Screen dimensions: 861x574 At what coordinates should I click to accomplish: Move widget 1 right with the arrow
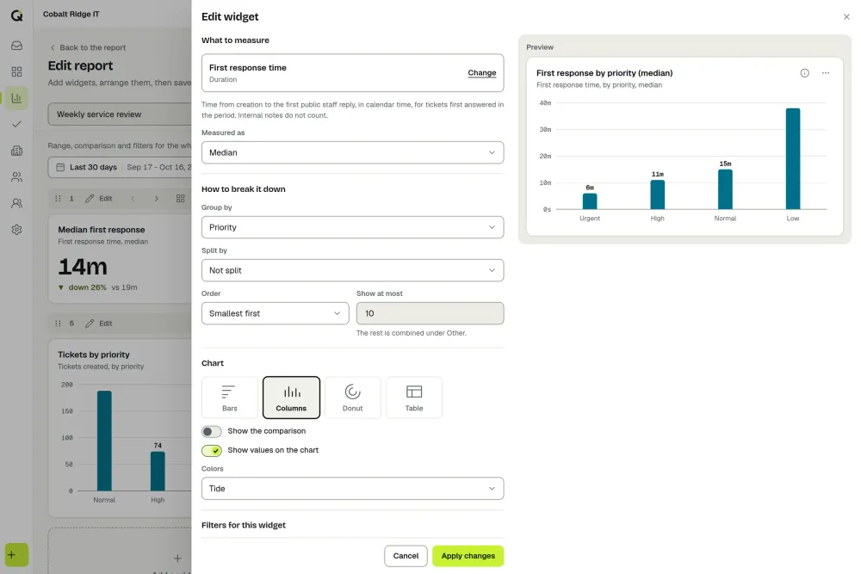tap(157, 199)
